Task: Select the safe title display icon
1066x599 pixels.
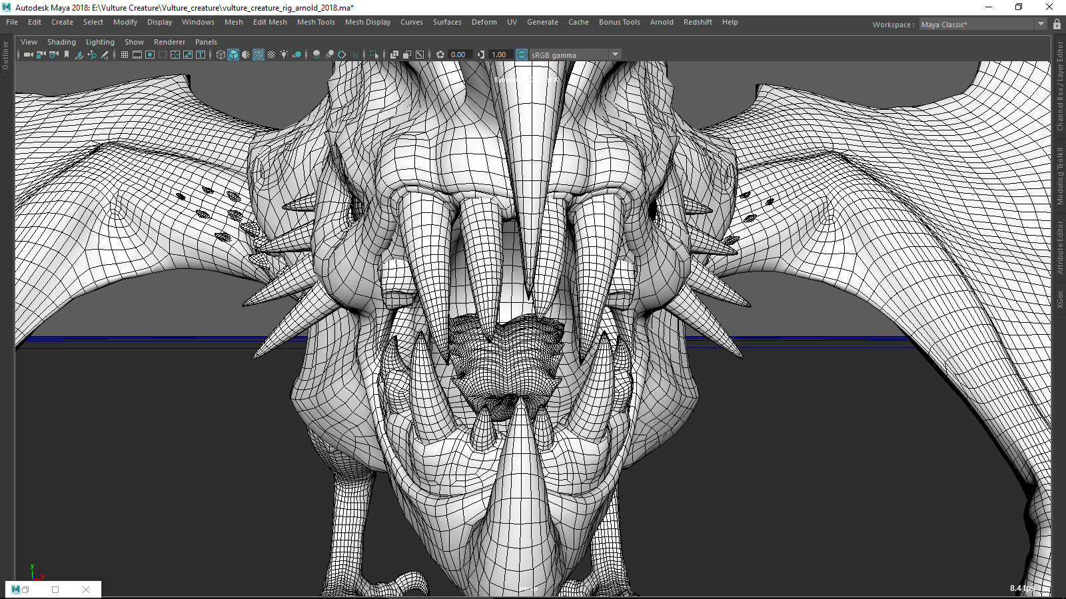Action: [x=200, y=55]
